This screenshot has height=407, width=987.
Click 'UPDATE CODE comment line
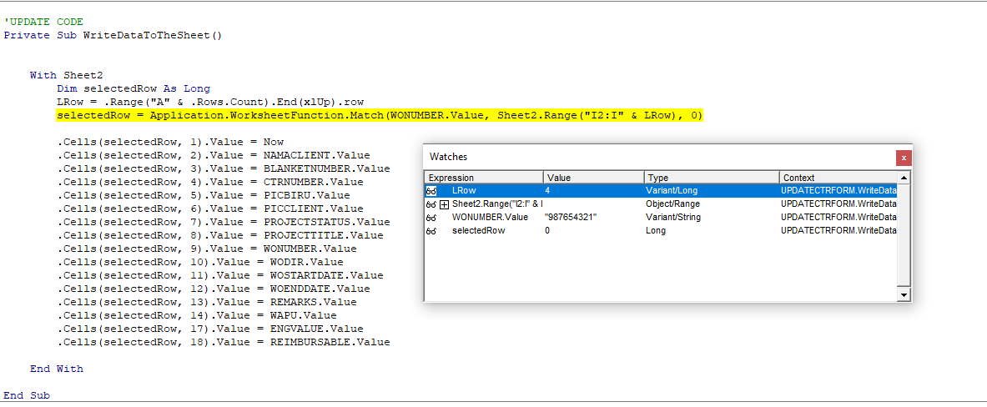pyautogui.click(x=43, y=22)
